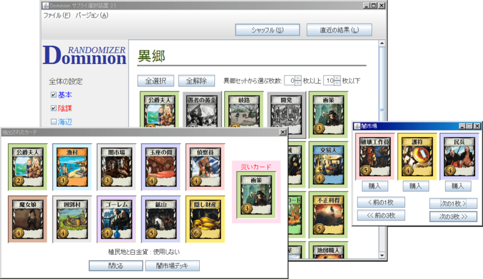The height and width of the screenshot is (279, 483).
Task: Click the maximum count field showing 10
Action: tap(329, 81)
